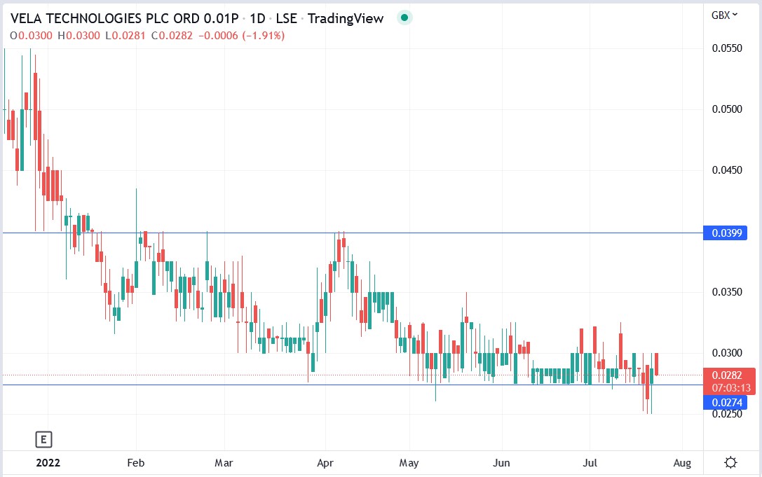Click the high value H0.0300

pos(79,36)
